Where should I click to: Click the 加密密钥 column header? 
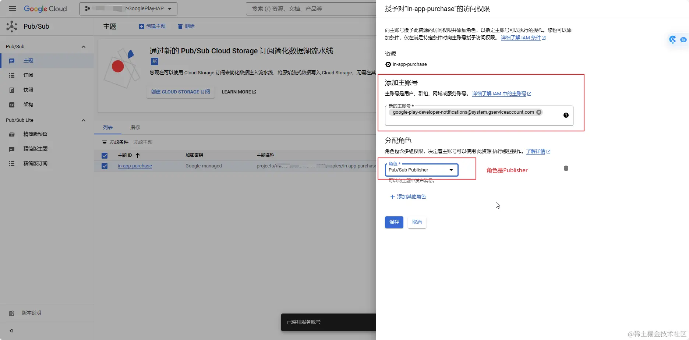pyautogui.click(x=194, y=155)
